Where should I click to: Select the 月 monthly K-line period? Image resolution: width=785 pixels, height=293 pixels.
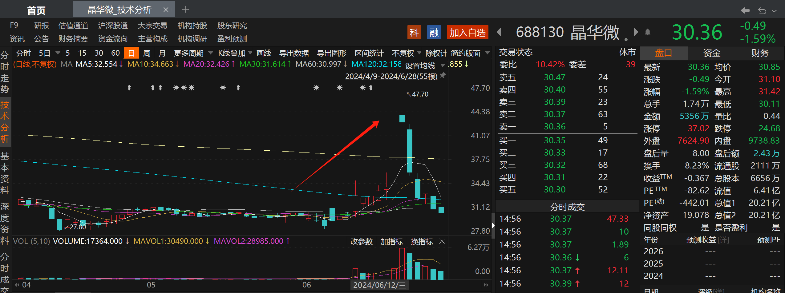[x=162, y=53]
